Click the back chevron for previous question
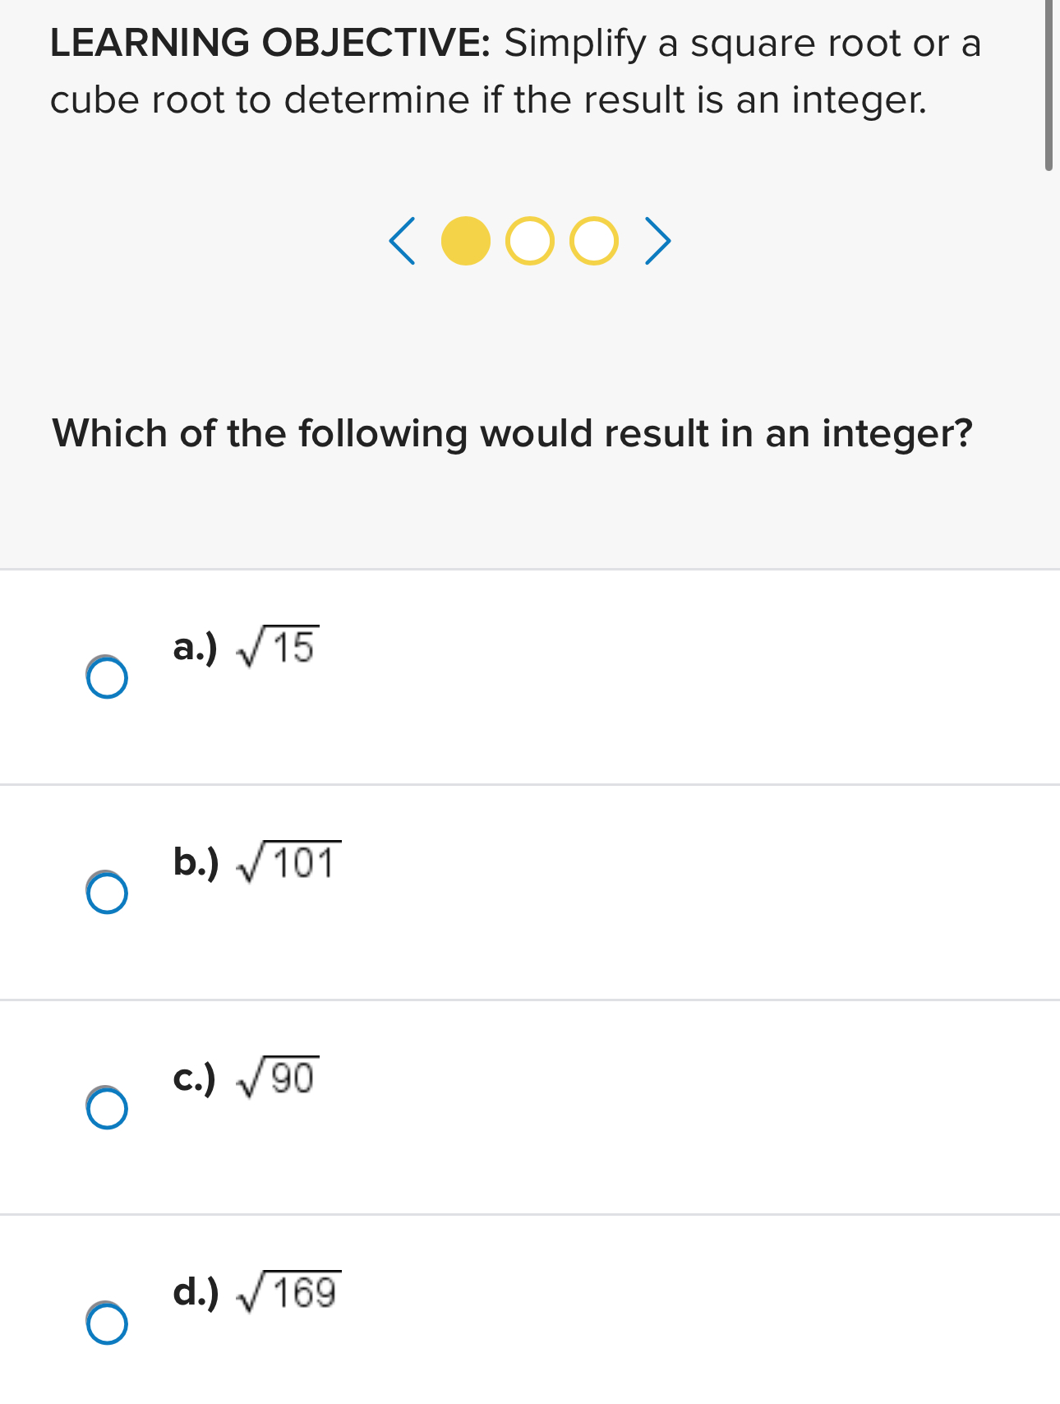 [x=404, y=242]
